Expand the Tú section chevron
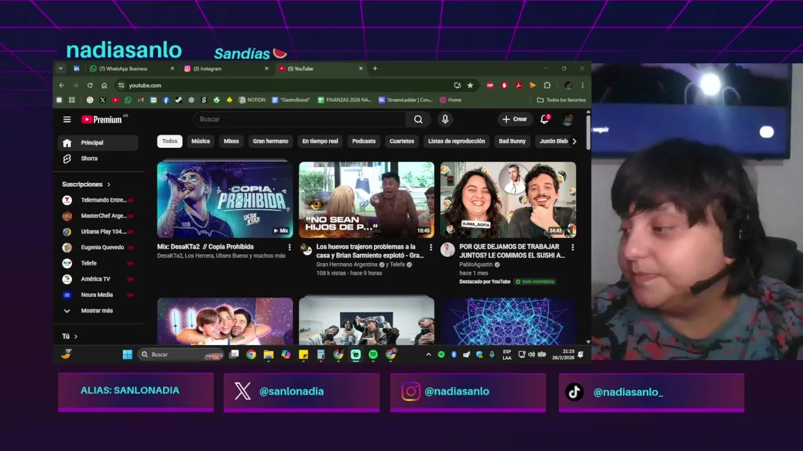The height and width of the screenshot is (451, 803). [x=76, y=336]
